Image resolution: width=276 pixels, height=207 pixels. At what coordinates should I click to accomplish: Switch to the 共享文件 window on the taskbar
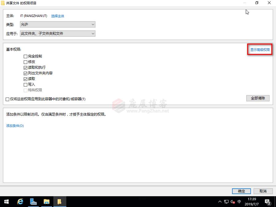point(60,202)
